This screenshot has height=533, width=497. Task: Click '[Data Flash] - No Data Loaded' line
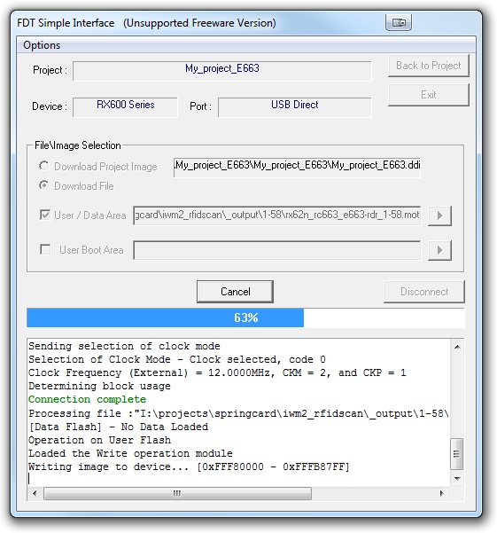[x=118, y=427]
